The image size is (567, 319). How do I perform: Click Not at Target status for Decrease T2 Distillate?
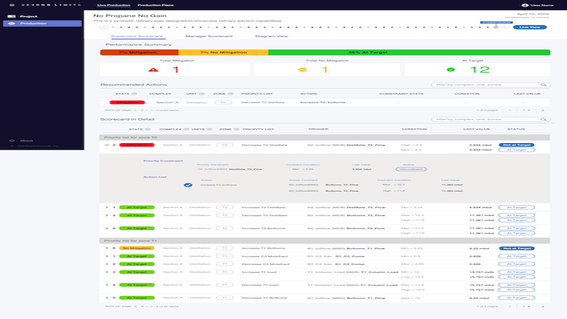(517, 145)
